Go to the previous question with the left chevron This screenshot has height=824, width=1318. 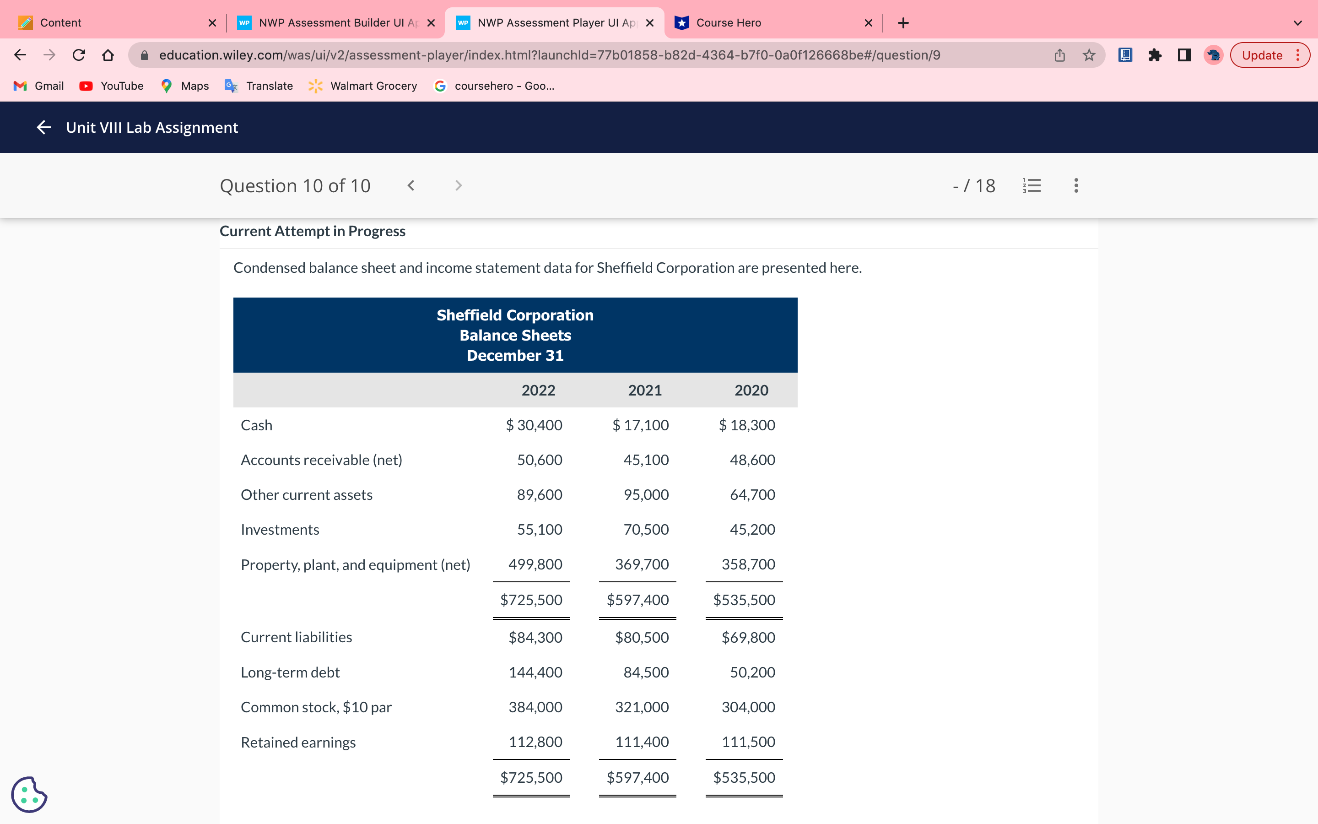tap(411, 185)
